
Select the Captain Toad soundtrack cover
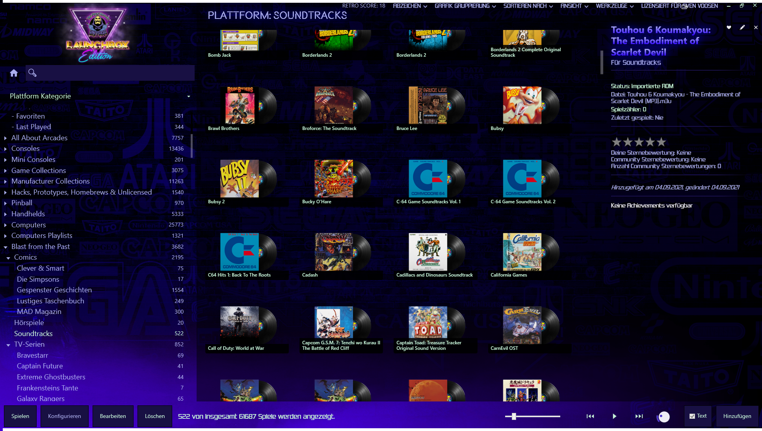point(428,322)
